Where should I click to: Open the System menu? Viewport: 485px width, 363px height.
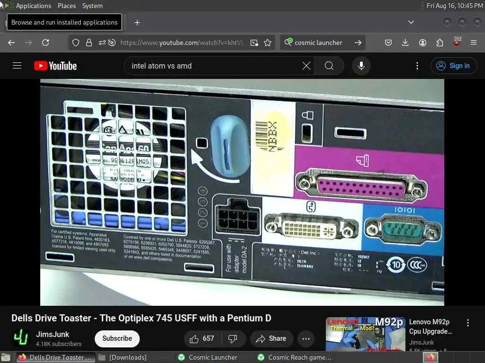[92, 6]
